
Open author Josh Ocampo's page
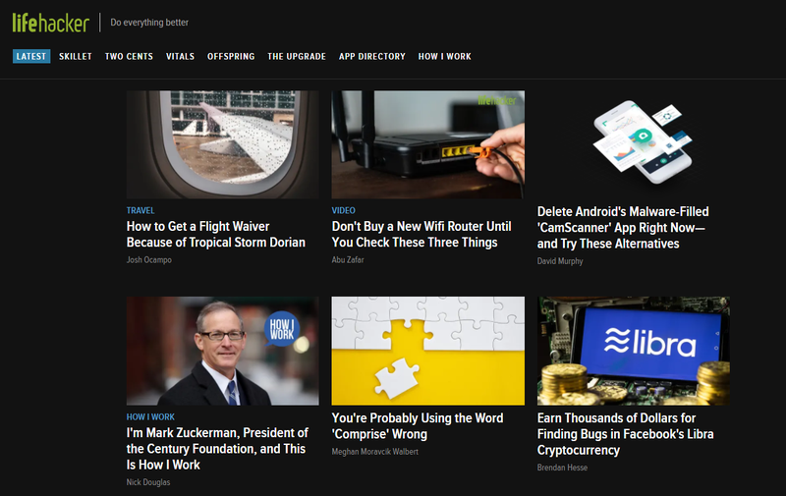click(149, 259)
